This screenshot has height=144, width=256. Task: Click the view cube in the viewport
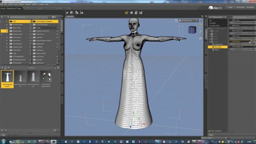click(192, 30)
